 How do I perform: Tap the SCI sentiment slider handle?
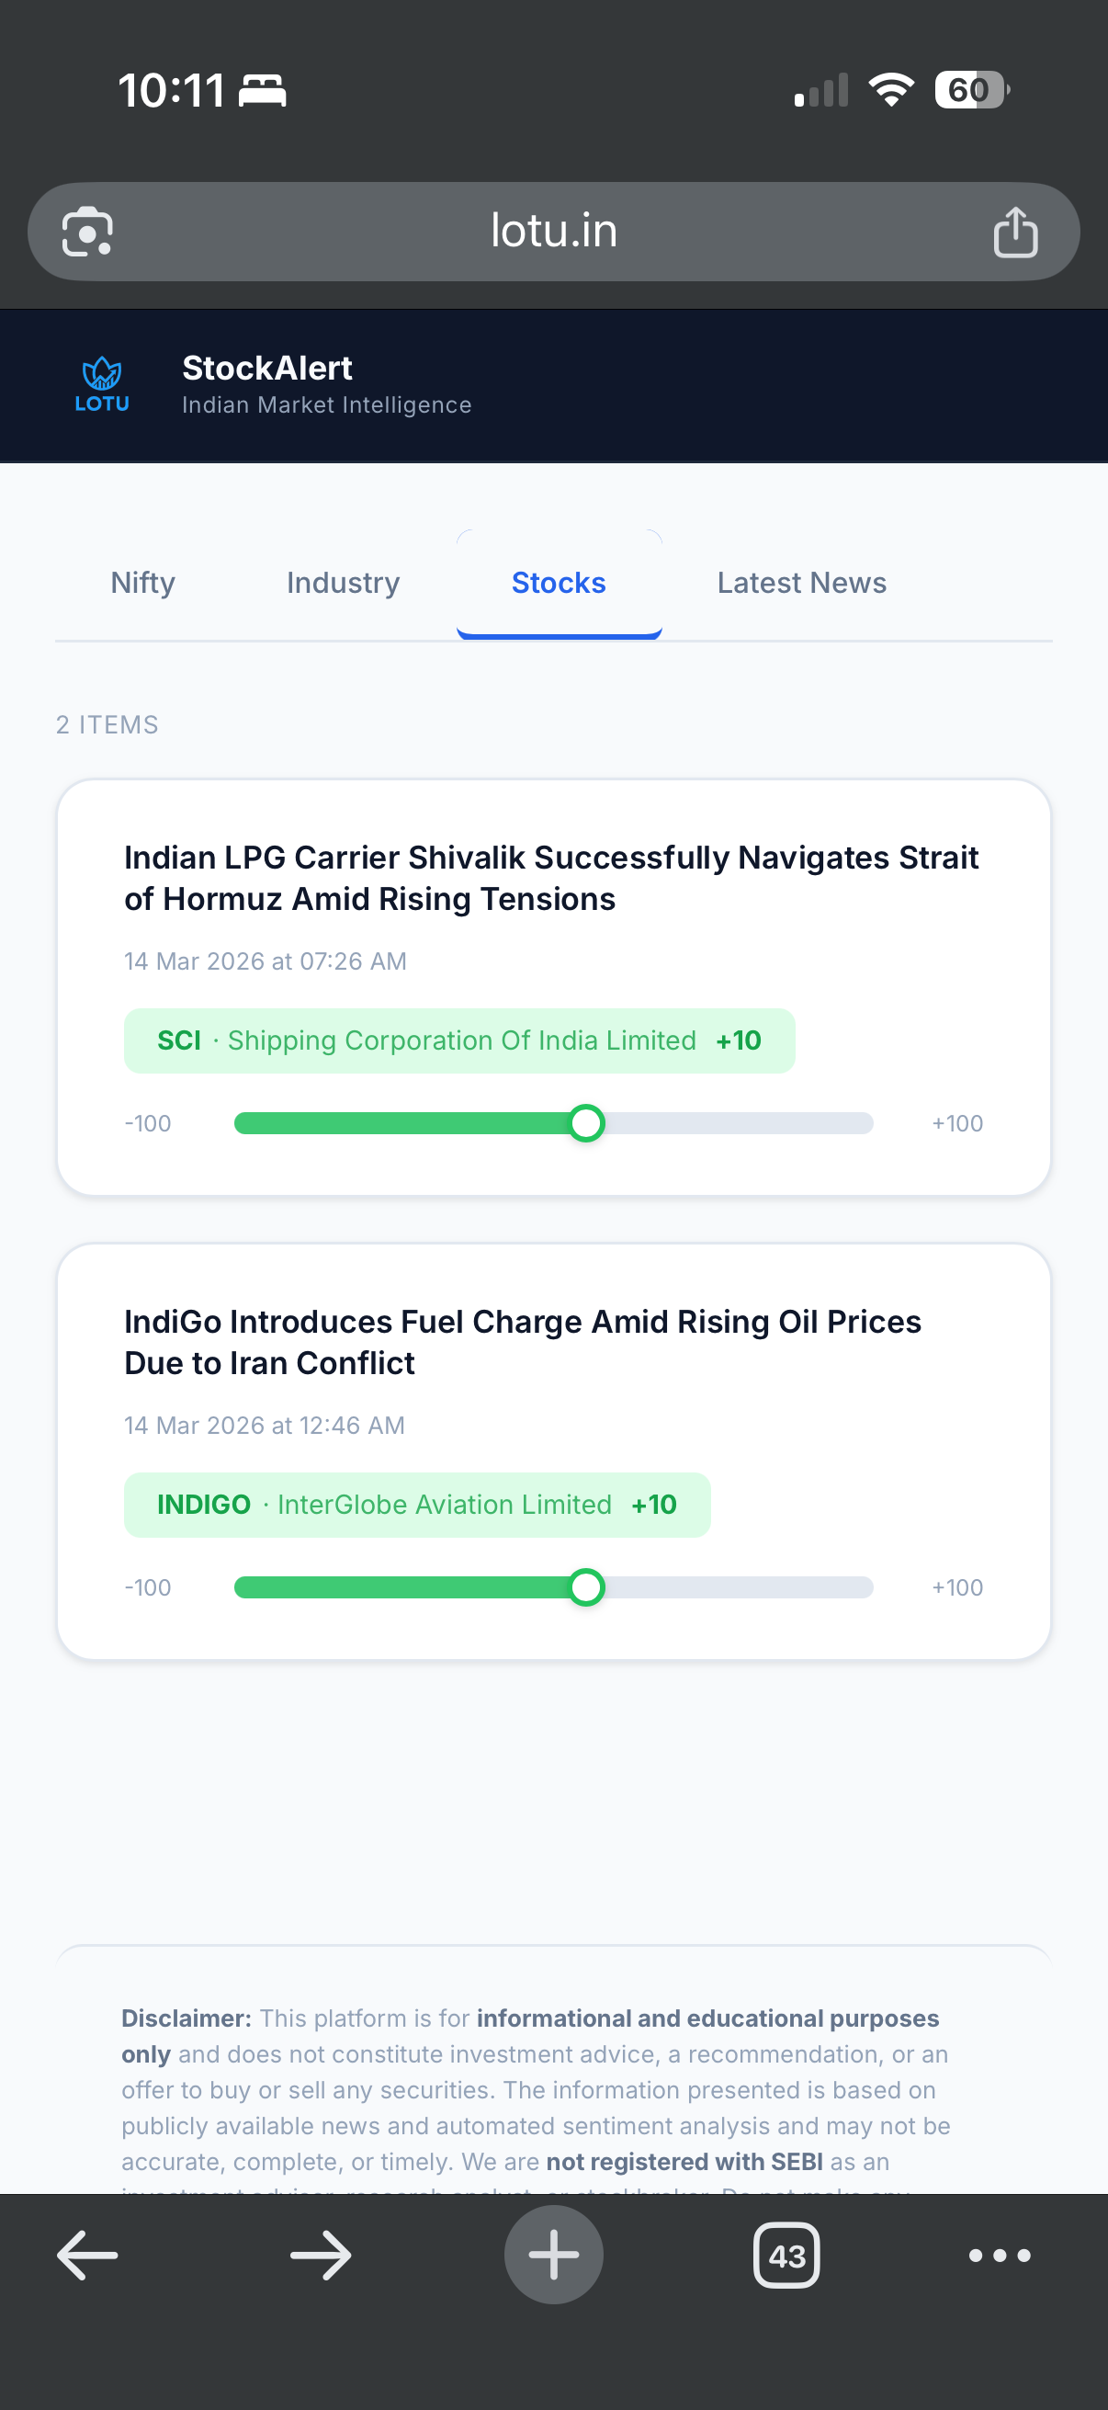pos(587,1122)
